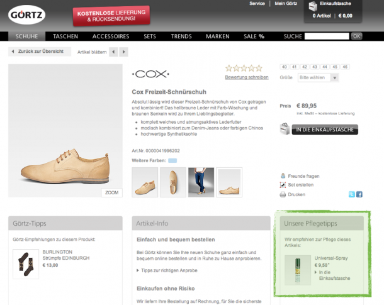Screen dimensions: 384x305
Task: Open the shopping bag icon in header
Action: point(313,6)
